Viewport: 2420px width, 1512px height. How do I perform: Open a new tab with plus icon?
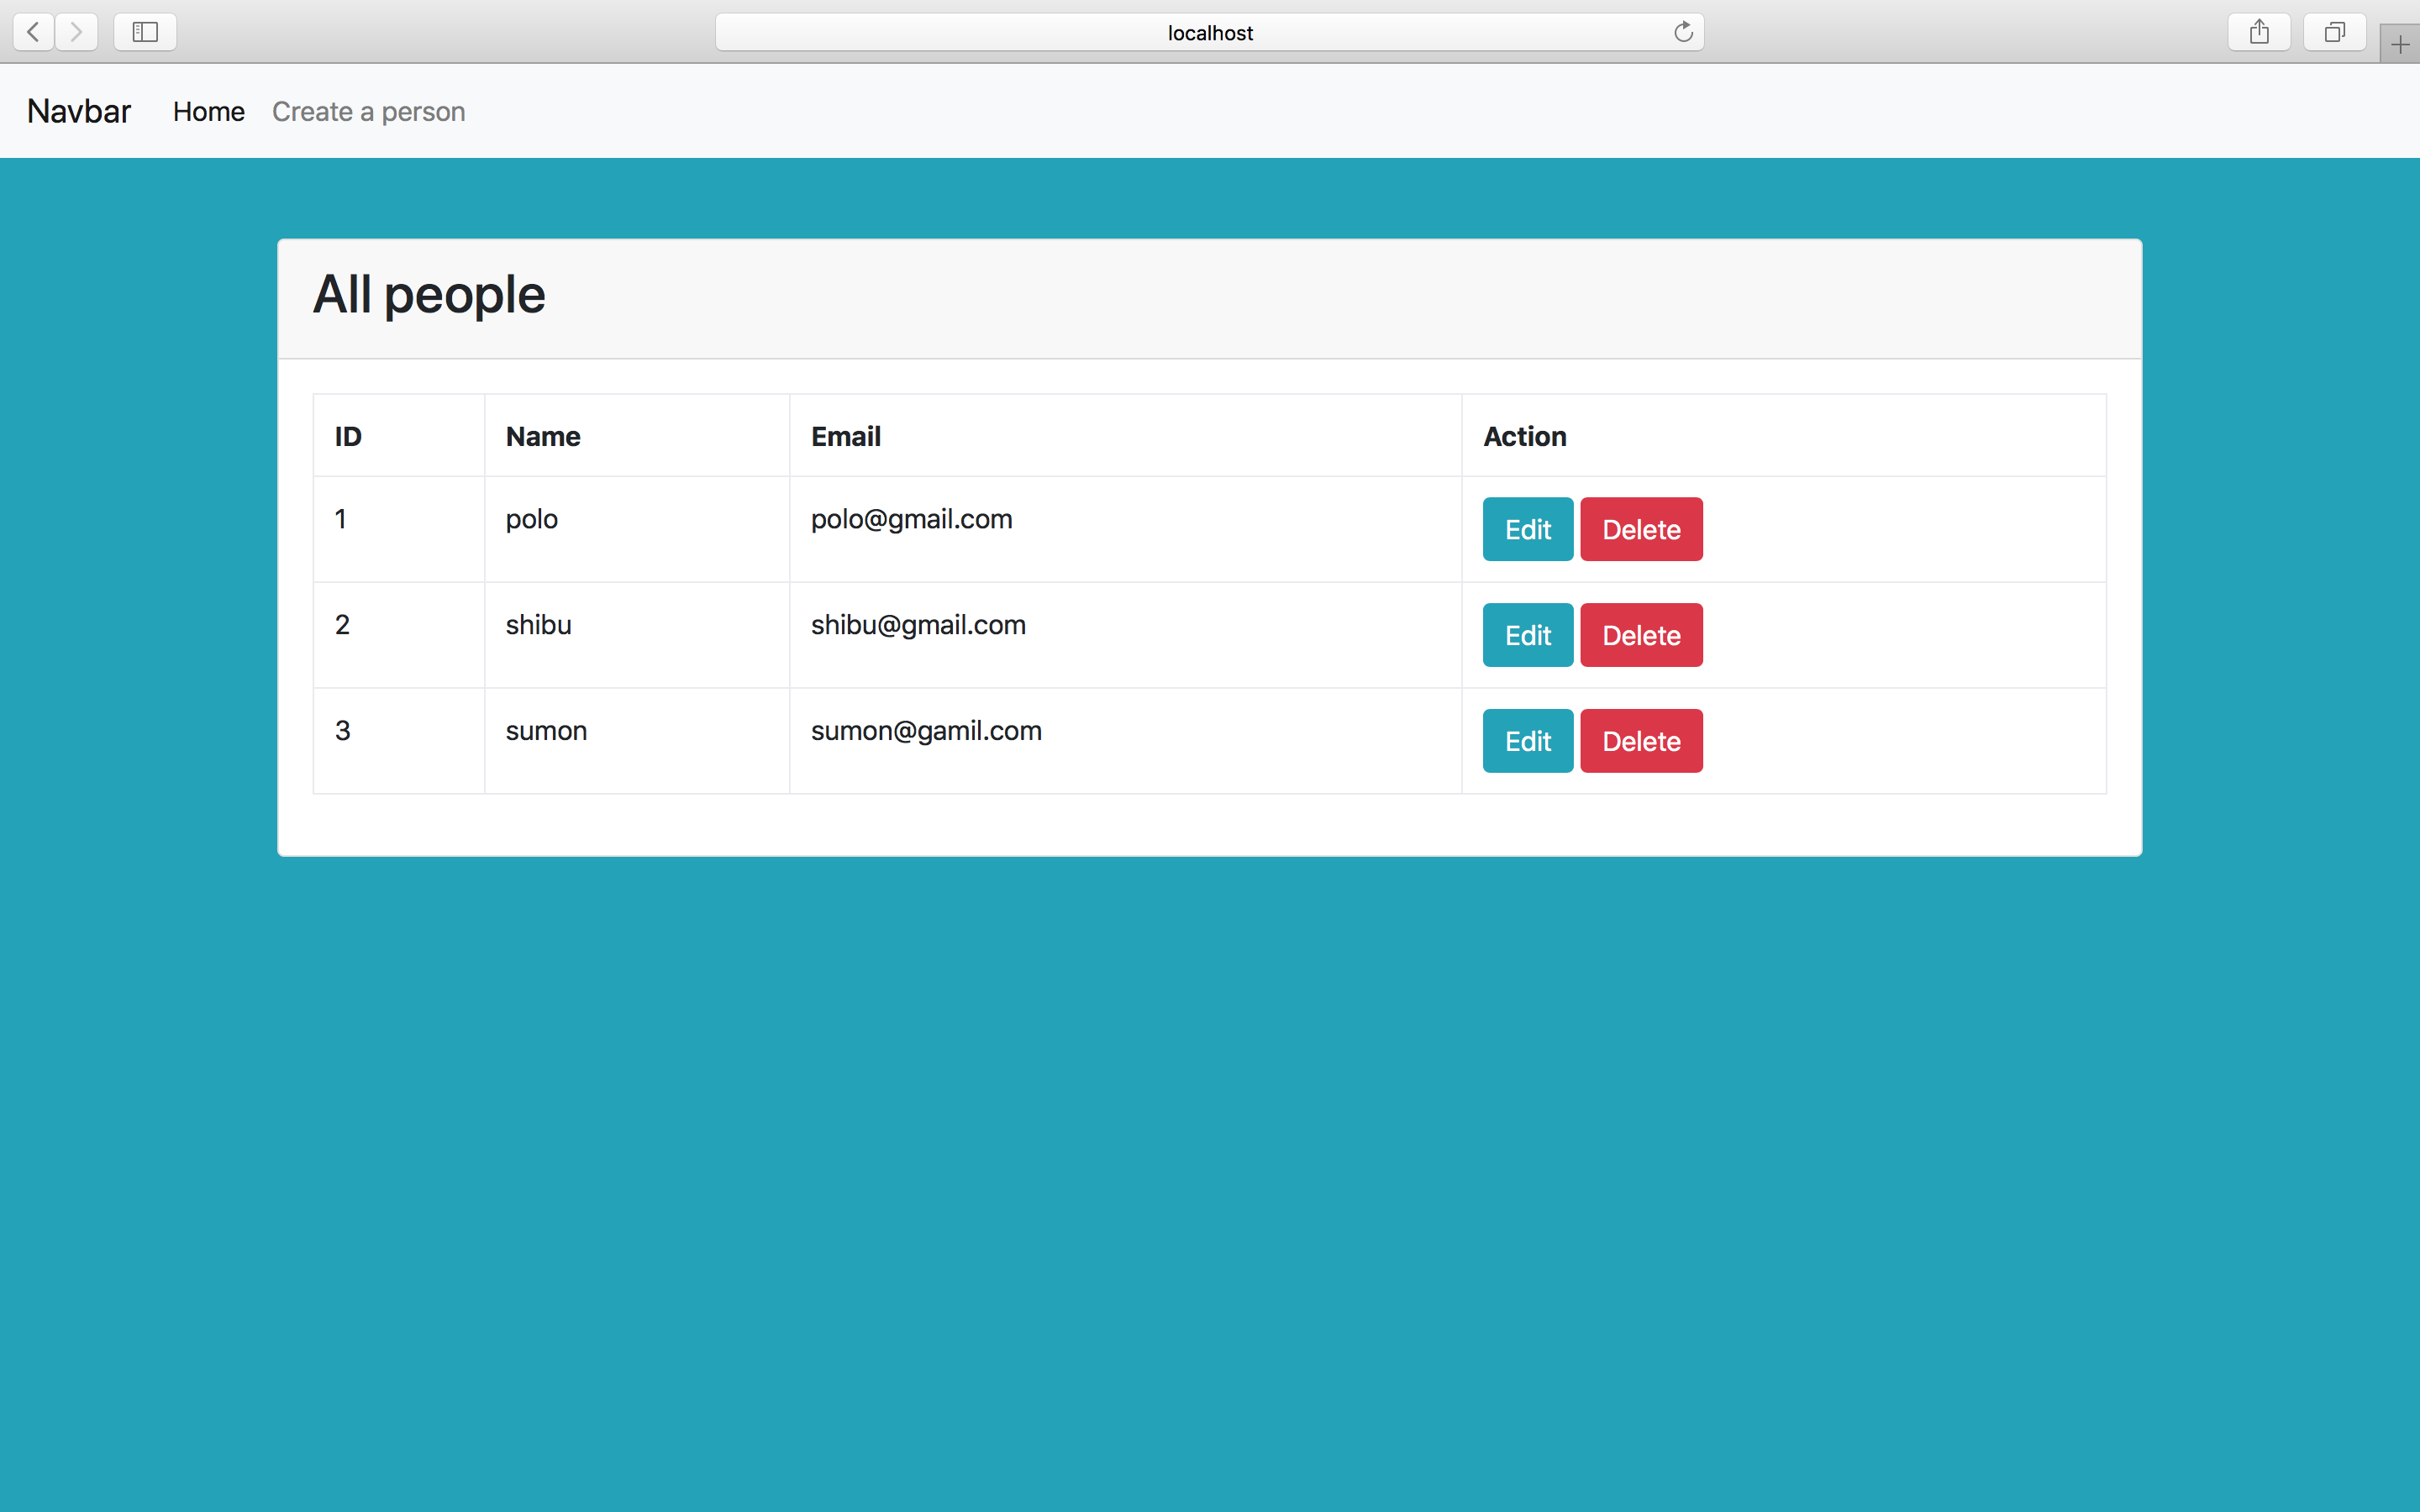point(2399,45)
